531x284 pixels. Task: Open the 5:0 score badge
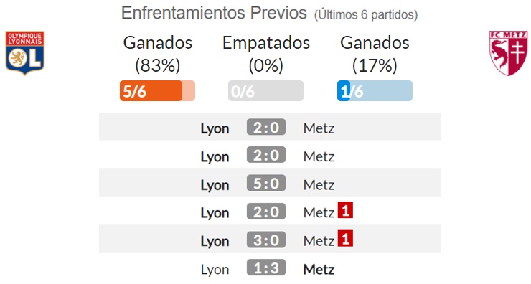(266, 184)
